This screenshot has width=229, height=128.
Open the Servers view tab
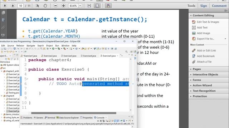[x=38, y=118]
